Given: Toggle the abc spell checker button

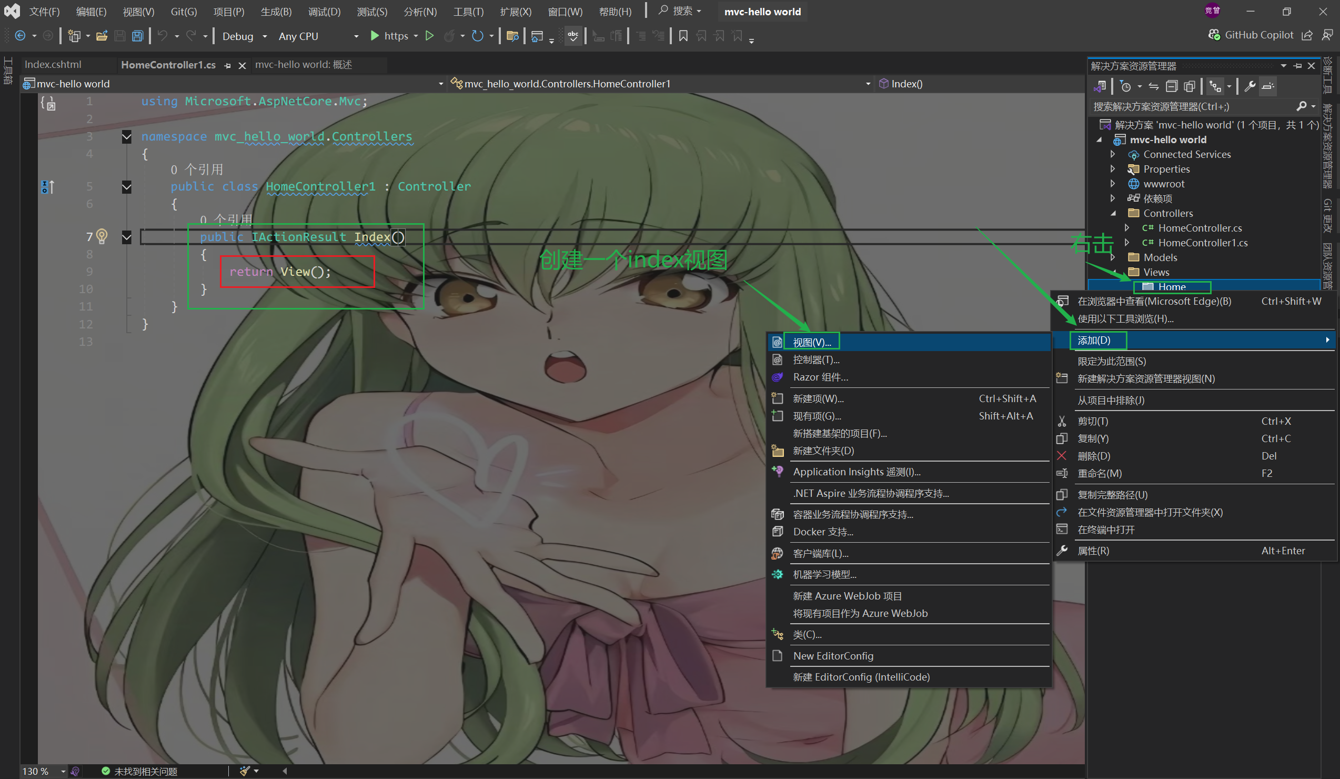Looking at the screenshot, I should pos(573,36).
